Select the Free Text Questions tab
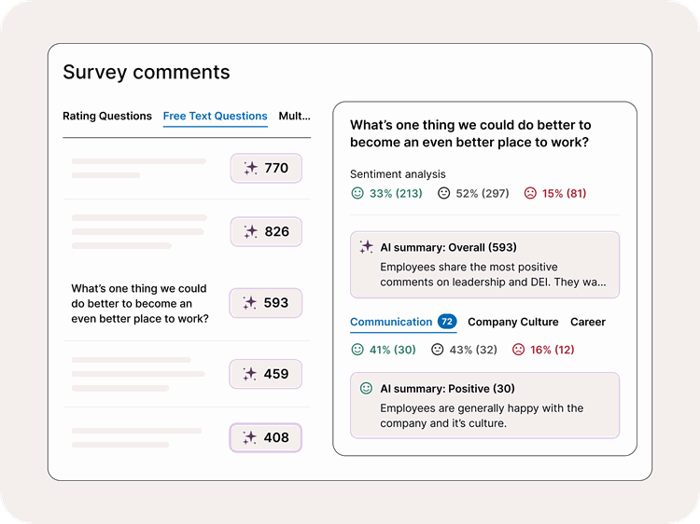This screenshot has width=700, height=524. [215, 117]
